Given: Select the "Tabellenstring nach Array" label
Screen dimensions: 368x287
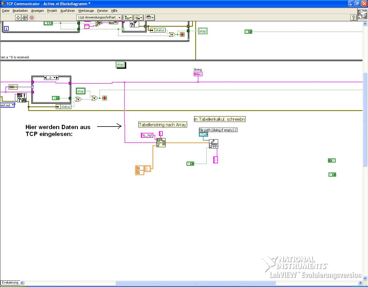Looking at the screenshot, I should (163, 125).
